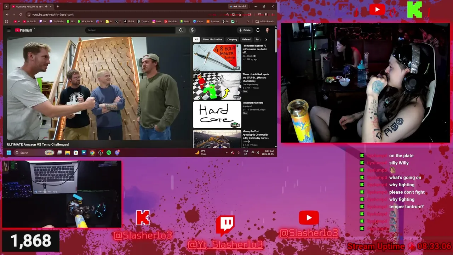
Task: Open the Minecraft Hardcore video thumbnail
Action: (x=217, y=115)
